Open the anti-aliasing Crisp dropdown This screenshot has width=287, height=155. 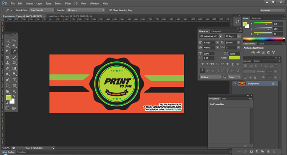coord(234,77)
